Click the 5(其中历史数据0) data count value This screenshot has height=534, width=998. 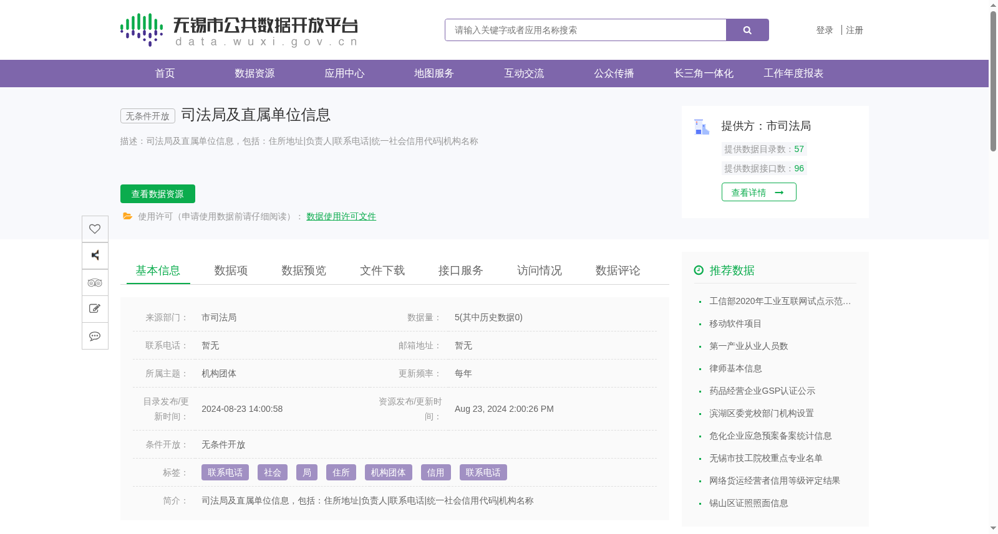(488, 317)
